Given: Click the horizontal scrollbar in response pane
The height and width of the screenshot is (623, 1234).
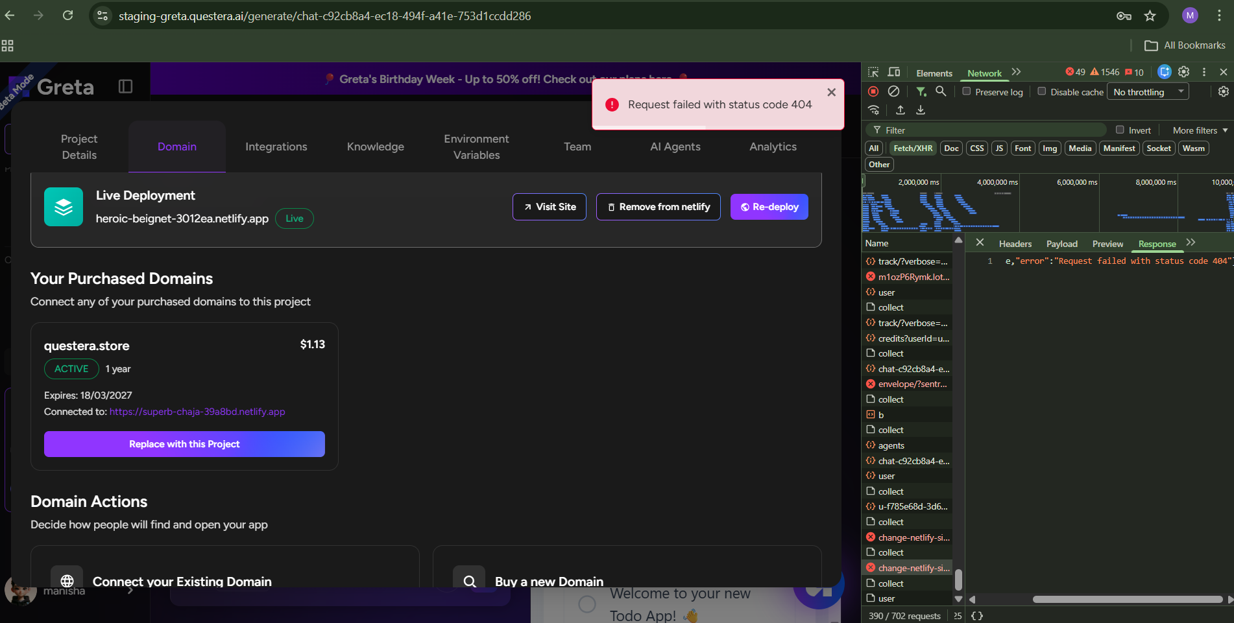Looking at the screenshot, I should 1128,599.
